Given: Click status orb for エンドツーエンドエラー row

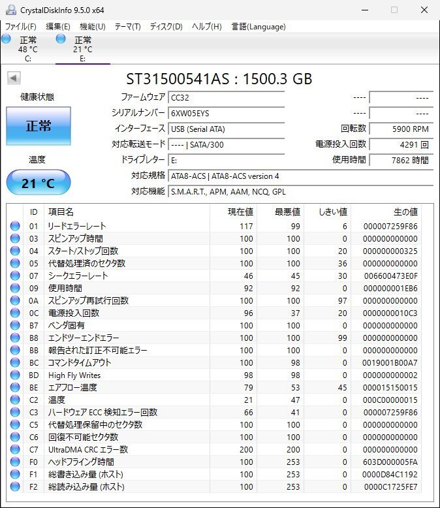Looking at the screenshot, I should click(15, 338).
